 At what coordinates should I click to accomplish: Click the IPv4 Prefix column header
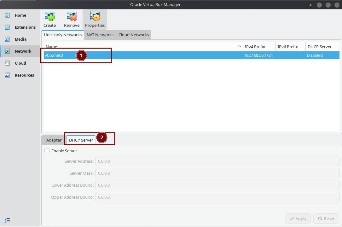coord(259,47)
